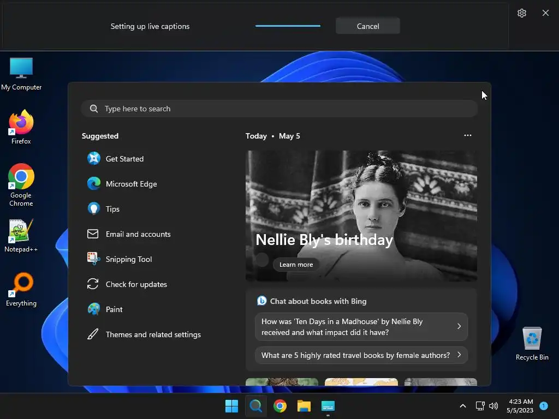Select Notepad++ desktop shortcut
This screenshot has width=559, height=419.
pyautogui.click(x=21, y=236)
